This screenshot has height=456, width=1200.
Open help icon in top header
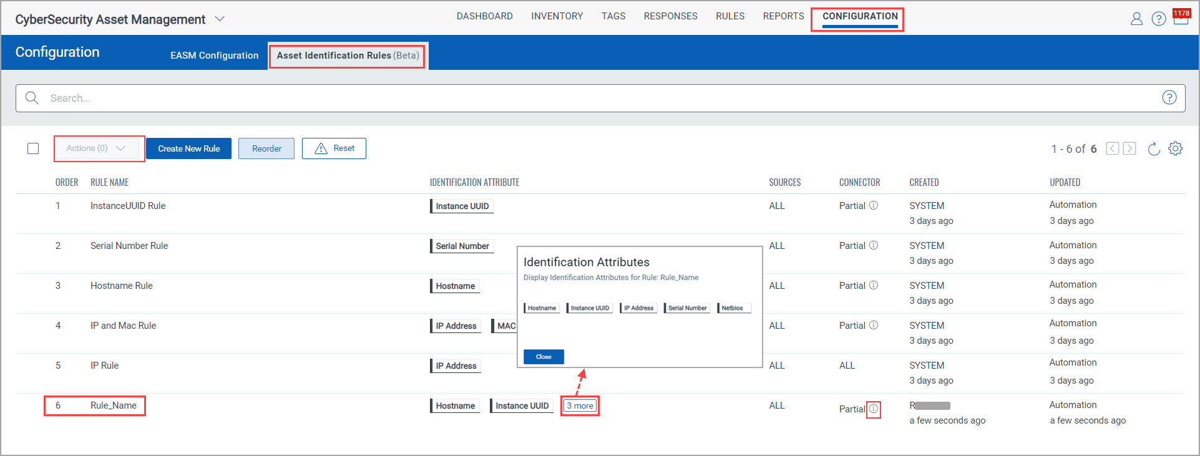[1159, 19]
